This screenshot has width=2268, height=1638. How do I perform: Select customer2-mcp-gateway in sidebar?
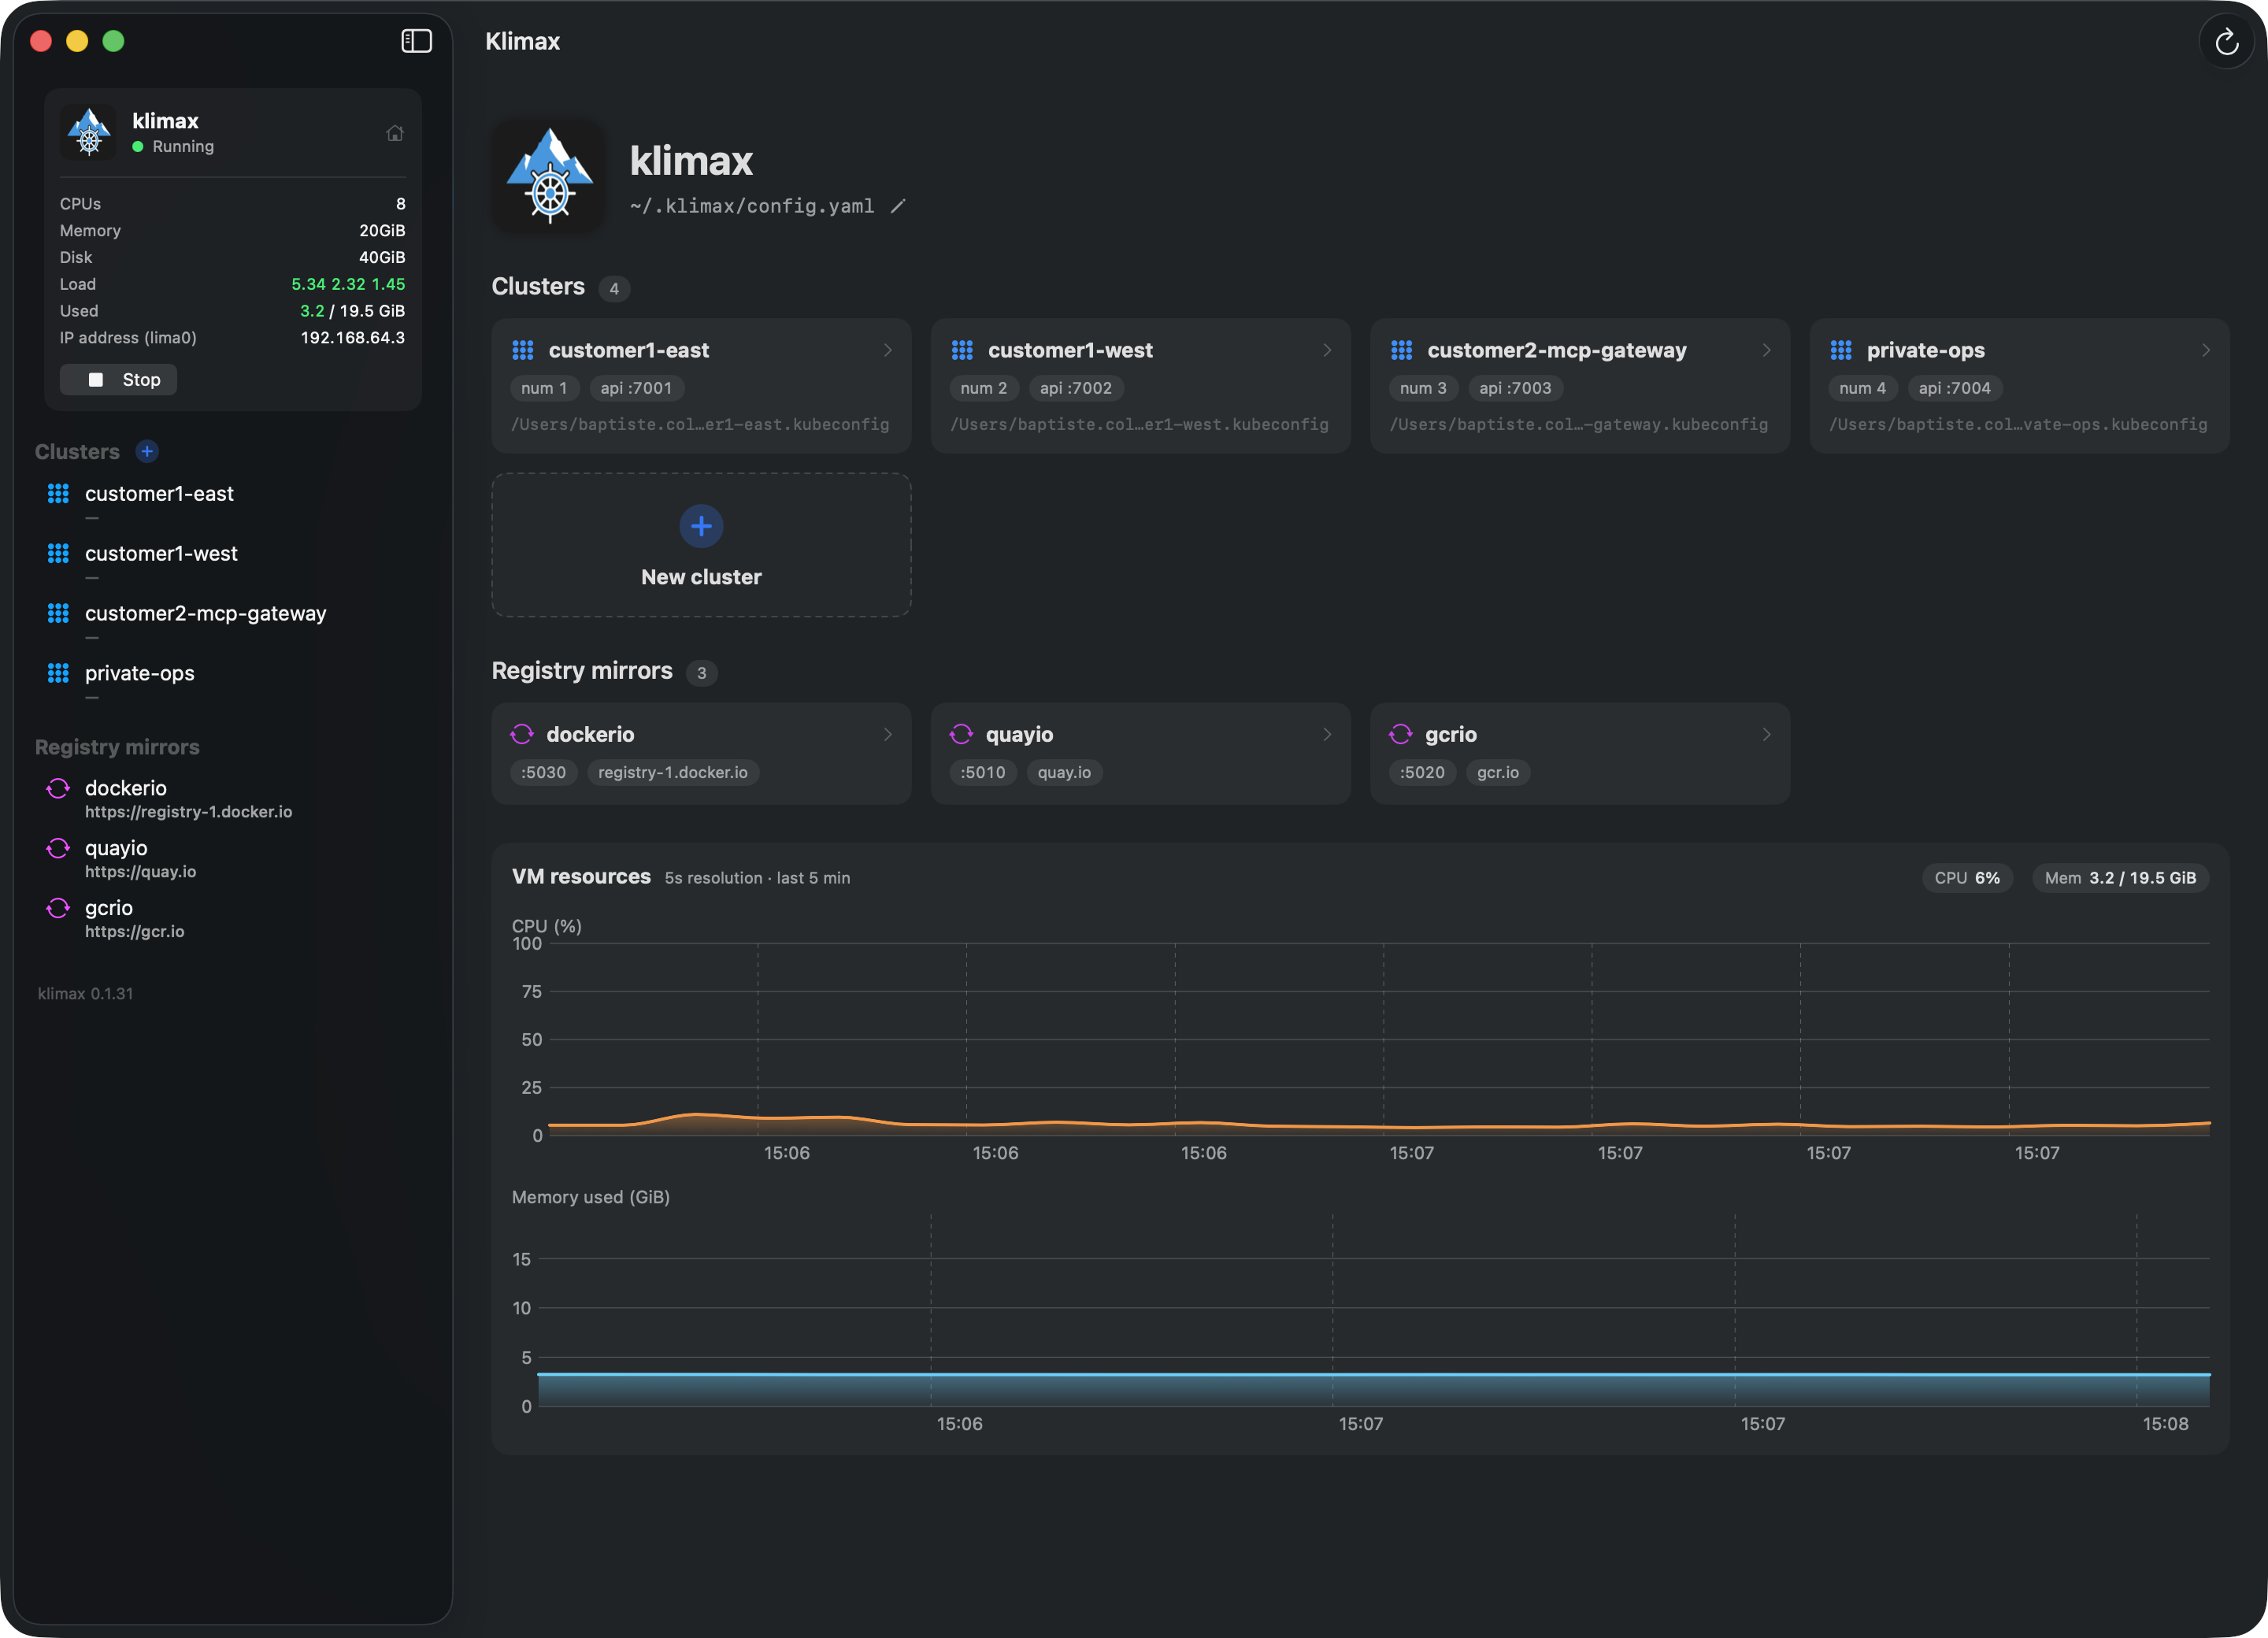[205, 614]
